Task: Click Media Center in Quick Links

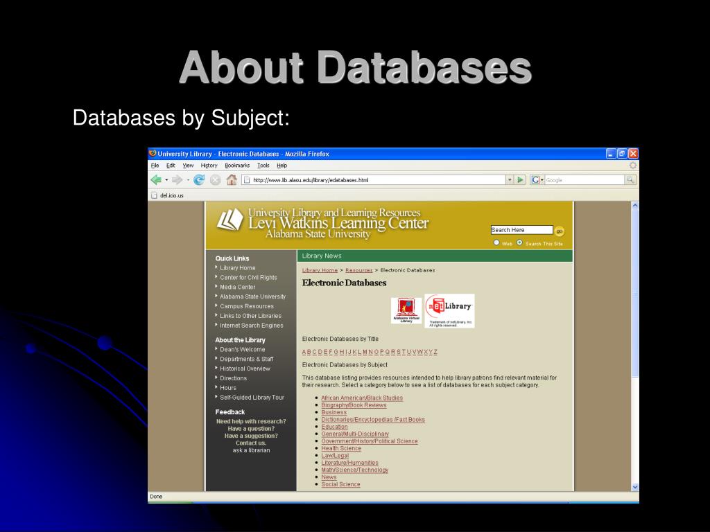Action: pyautogui.click(x=237, y=287)
